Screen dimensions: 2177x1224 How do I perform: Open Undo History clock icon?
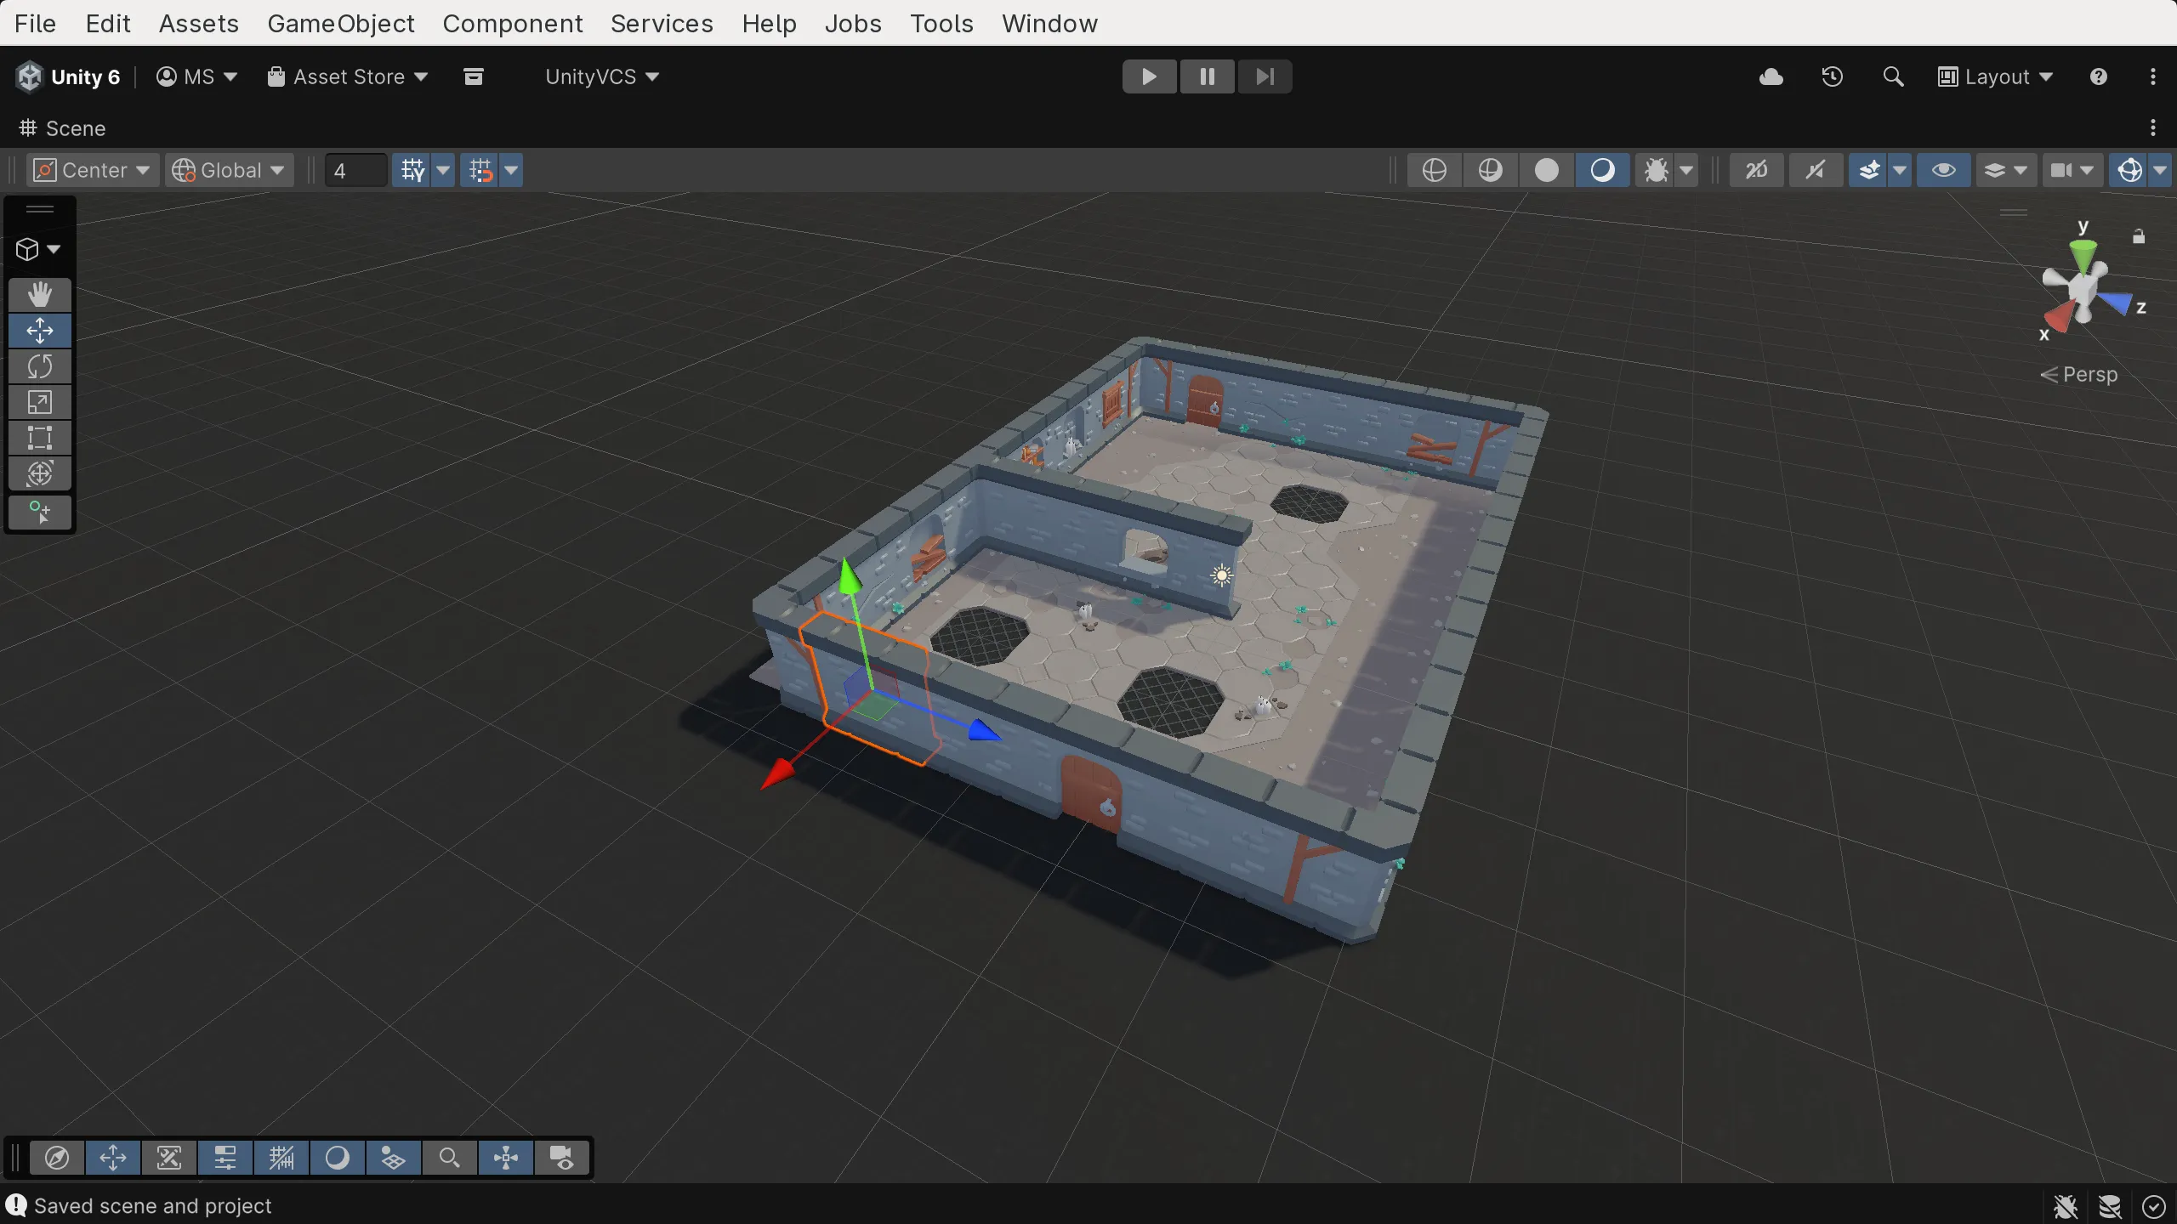1832,76
